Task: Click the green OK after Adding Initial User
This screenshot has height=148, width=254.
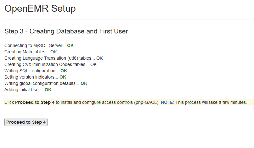Action: click(48, 90)
